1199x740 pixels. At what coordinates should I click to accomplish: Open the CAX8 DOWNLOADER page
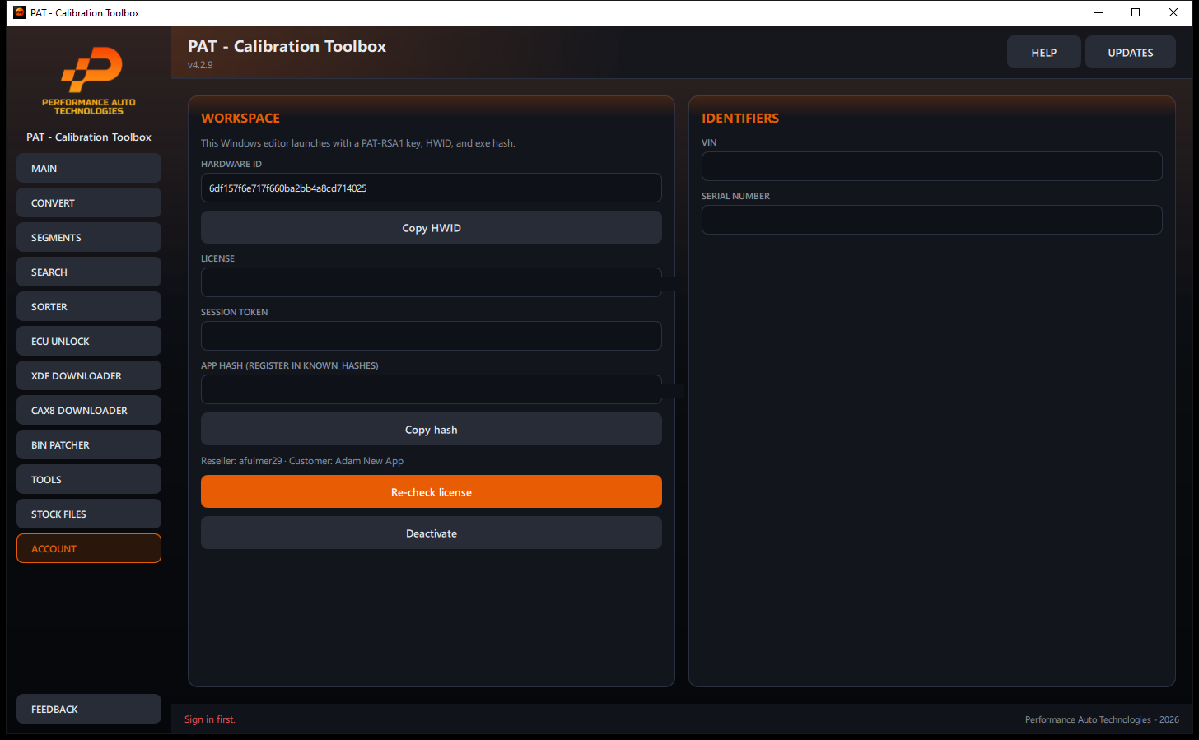pos(89,410)
